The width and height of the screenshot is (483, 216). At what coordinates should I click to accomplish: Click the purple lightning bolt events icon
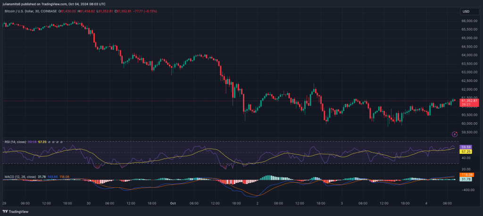point(454,134)
